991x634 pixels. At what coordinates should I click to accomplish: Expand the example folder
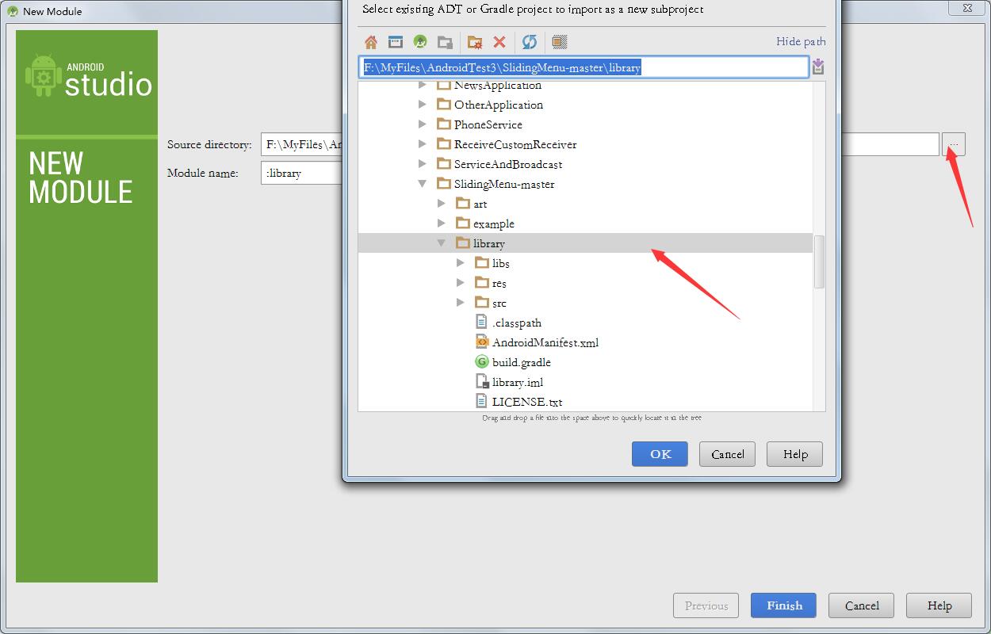pos(442,223)
